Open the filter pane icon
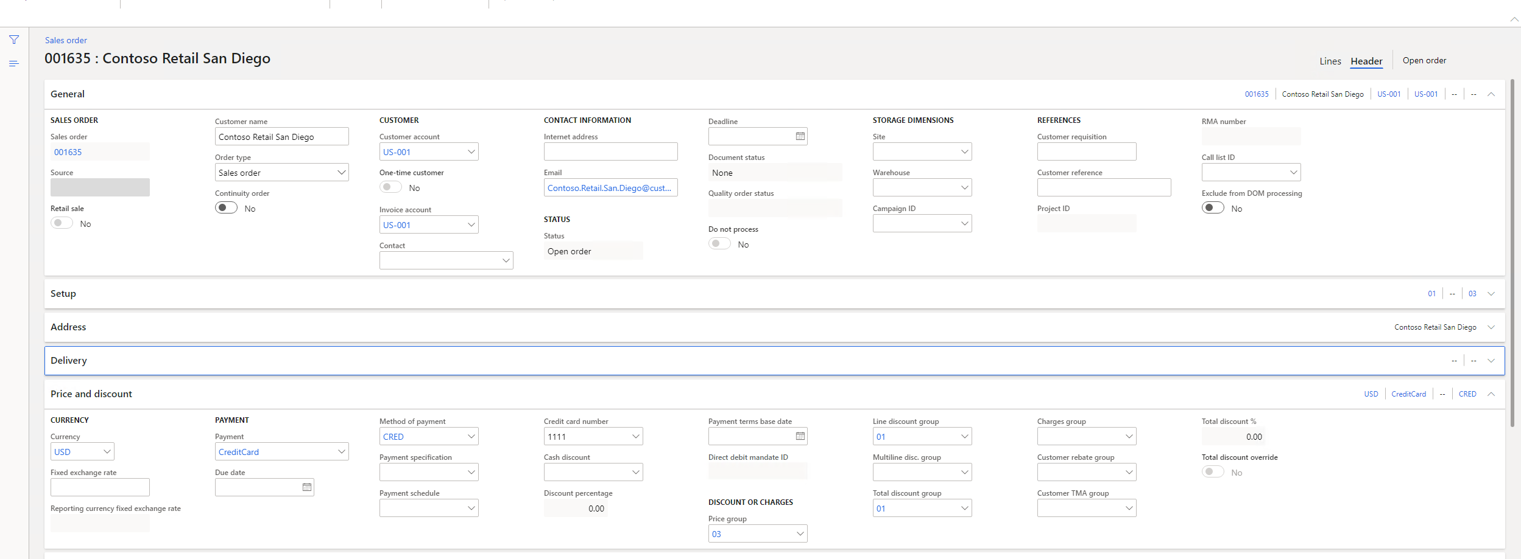The width and height of the screenshot is (1521, 559). click(x=14, y=40)
